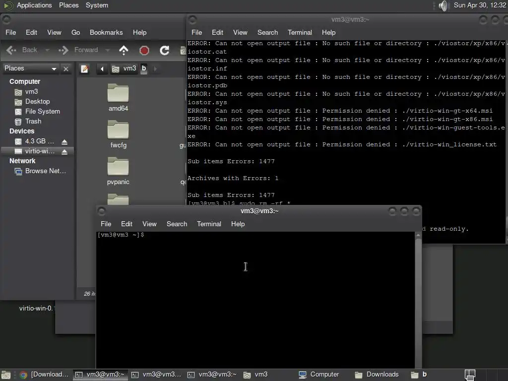
Task: Click the volume speaker icon
Action: [x=443, y=5]
